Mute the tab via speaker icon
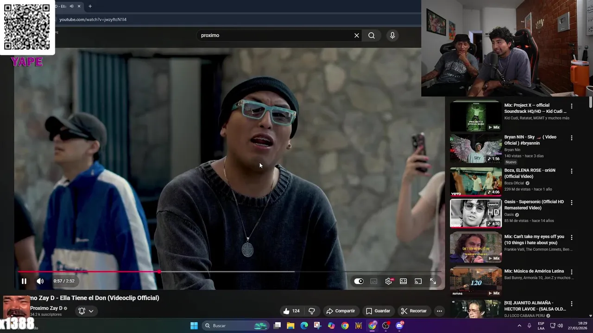The width and height of the screenshot is (593, 333). (x=71, y=6)
